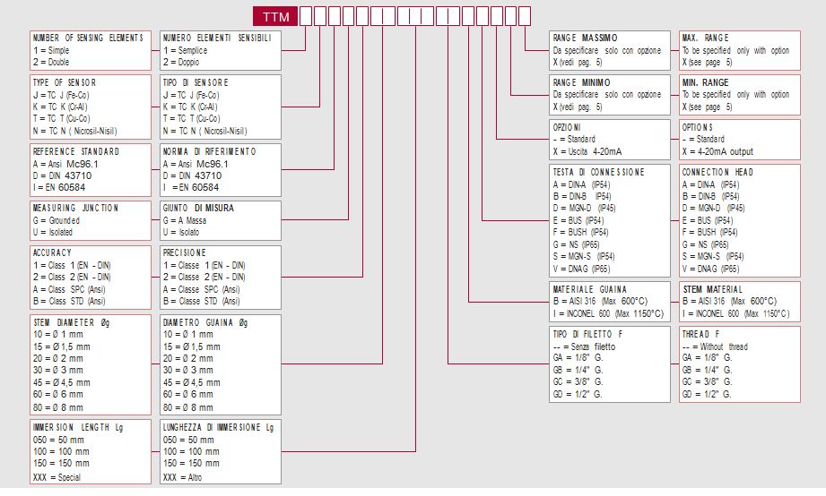Click the ACCURACY heading

click(x=52, y=252)
